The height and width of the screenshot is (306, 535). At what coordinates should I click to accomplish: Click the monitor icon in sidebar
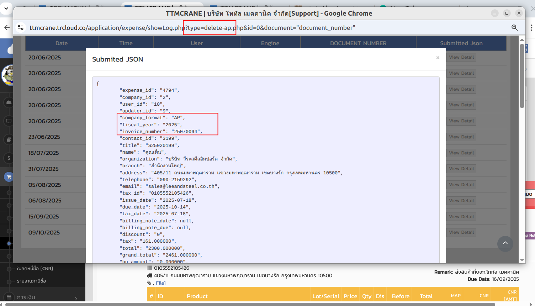[9, 121]
